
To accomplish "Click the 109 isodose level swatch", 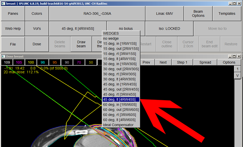I will point(7,62).
